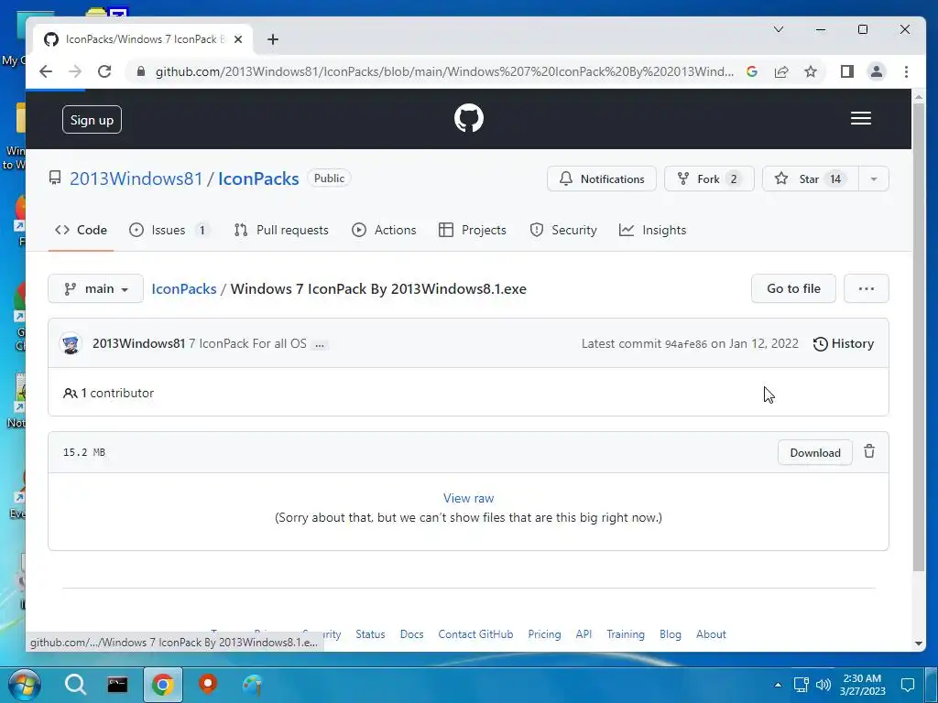The image size is (938, 703).
Task: Click the Notifications button
Action: click(x=602, y=178)
